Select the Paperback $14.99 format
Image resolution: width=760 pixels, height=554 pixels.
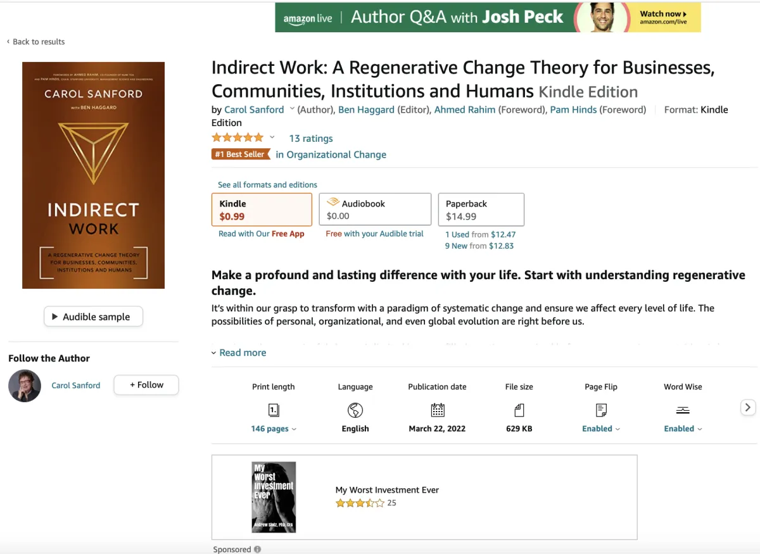click(x=481, y=210)
